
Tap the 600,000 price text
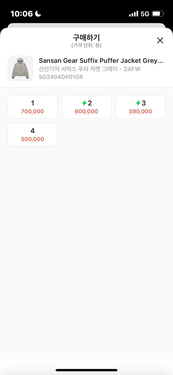(x=86, y=111)
